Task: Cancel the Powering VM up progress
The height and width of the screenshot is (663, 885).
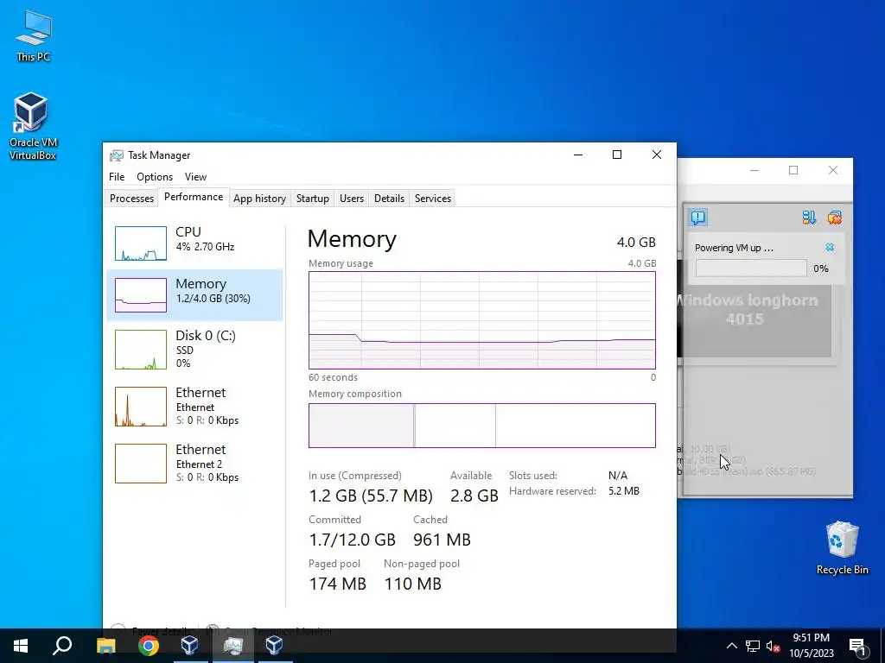Action: pos(830,247)
